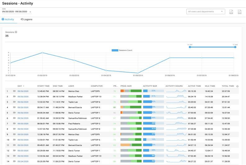Play session recording icon in row 10
Screen dimensions: 246x165
[x=14, y=140]
